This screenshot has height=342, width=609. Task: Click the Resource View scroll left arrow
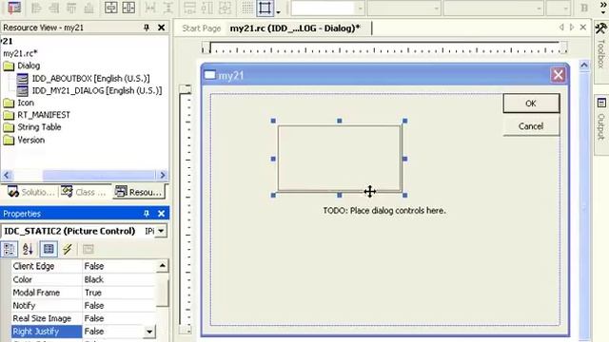pos(7,175)
